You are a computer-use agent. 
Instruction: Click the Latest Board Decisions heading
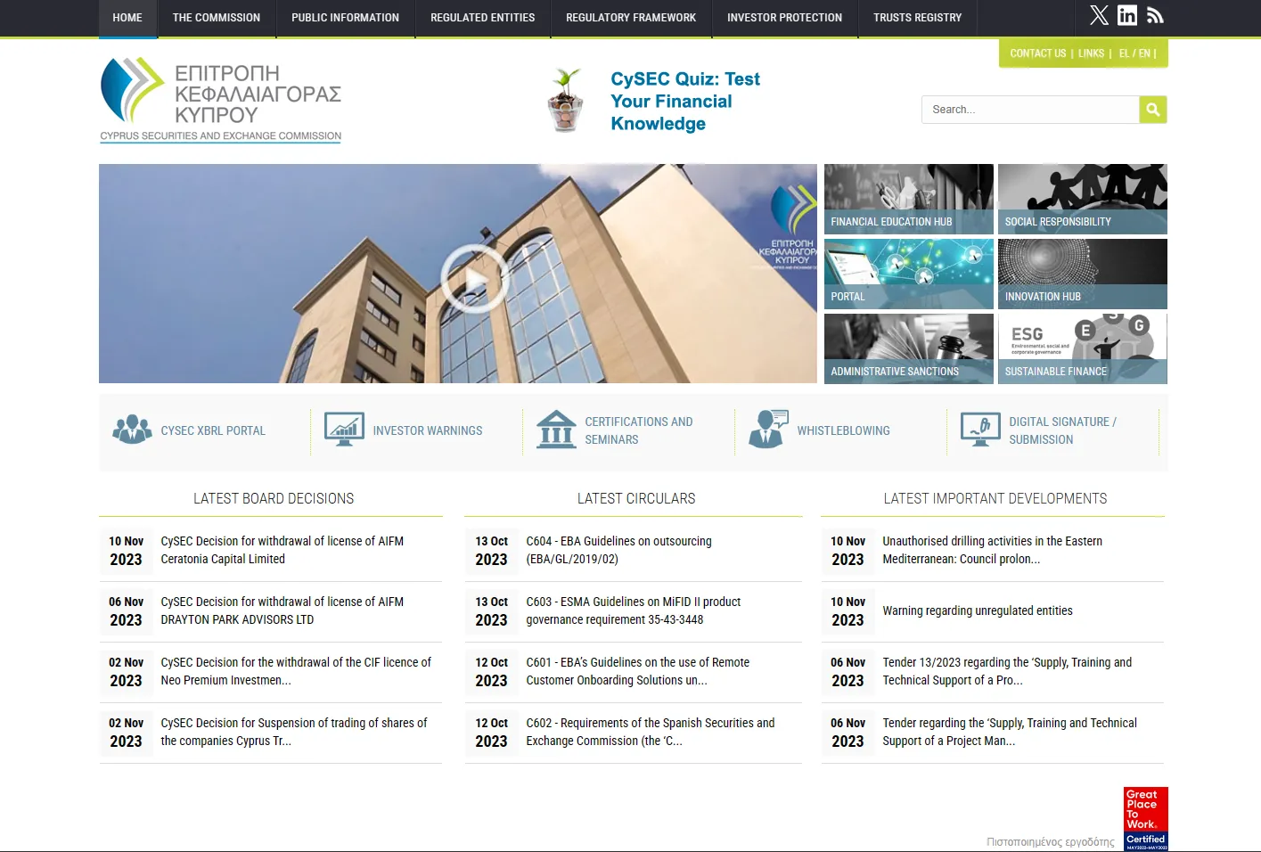click(x=274, y=498)
